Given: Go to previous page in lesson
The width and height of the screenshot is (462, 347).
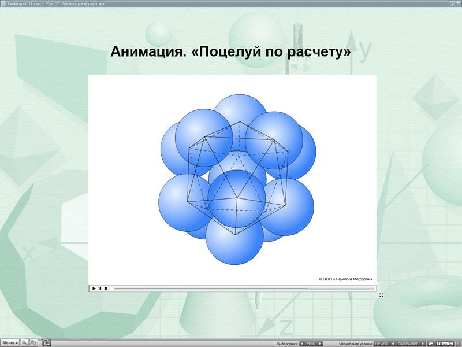Looking at the screenshot, I should click(393, 344).
